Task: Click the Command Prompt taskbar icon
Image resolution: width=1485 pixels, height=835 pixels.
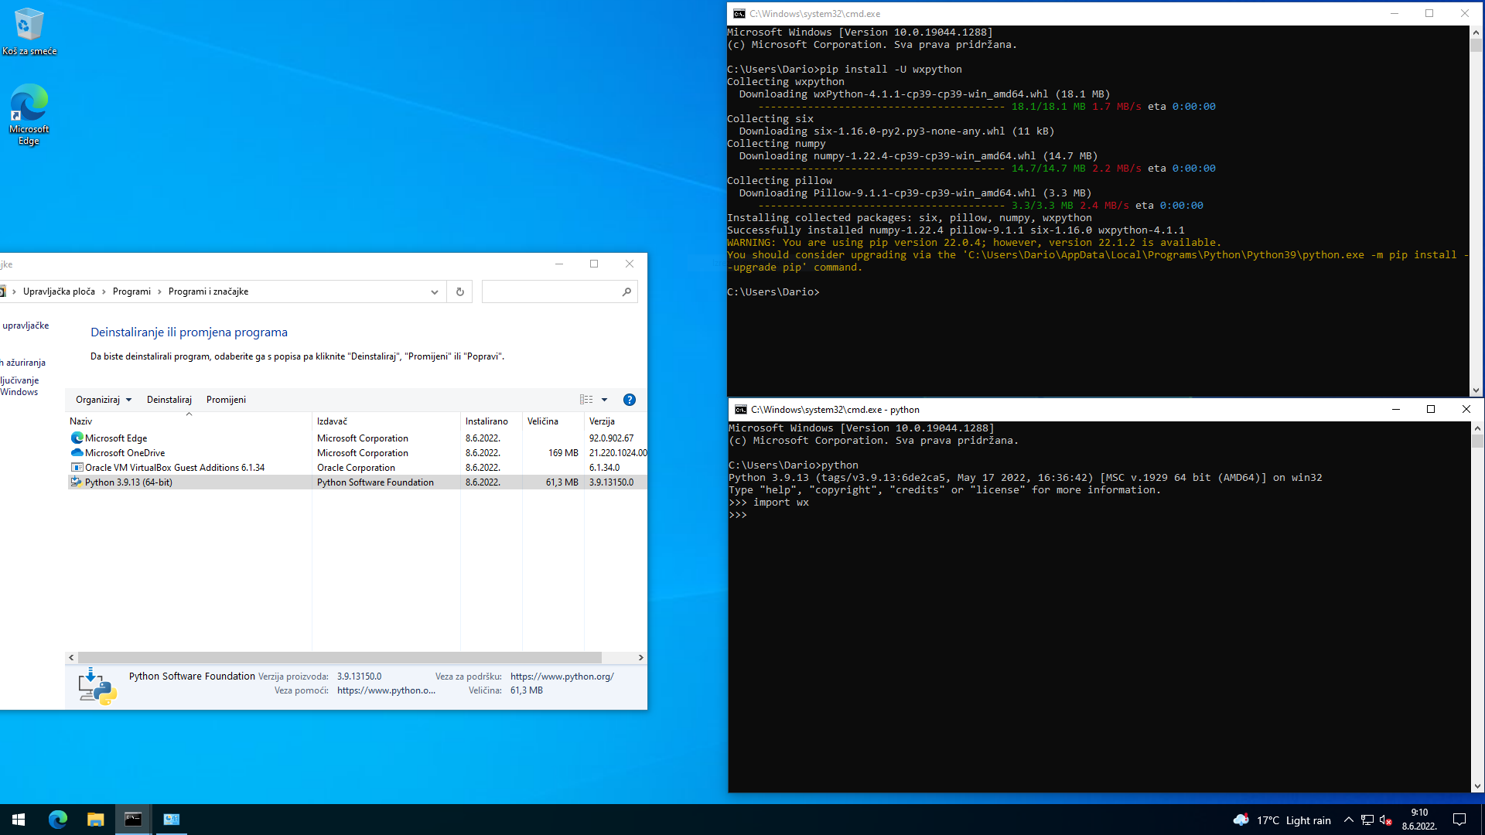Action: [x=133, y=820]
